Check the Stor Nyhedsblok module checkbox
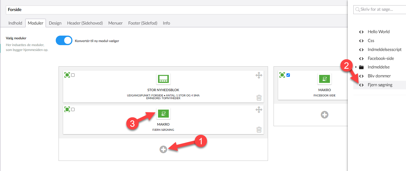The image size is (406, 171). 73,75
